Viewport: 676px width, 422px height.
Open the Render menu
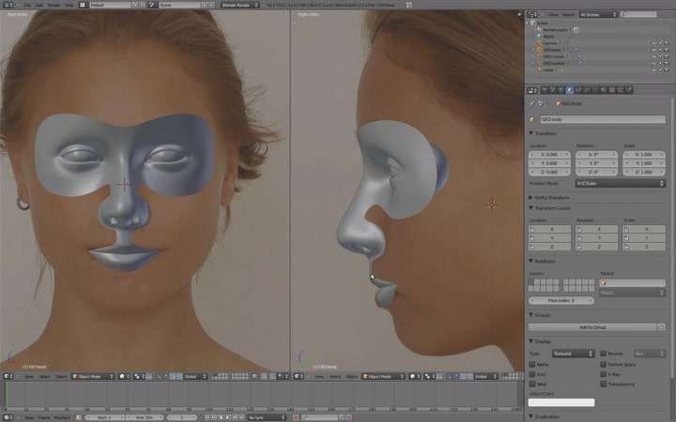(x=54, y=6)
